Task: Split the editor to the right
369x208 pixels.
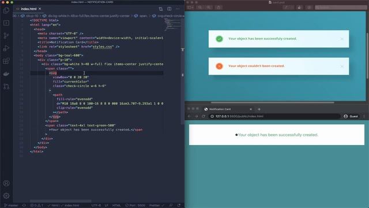Action: click(x=169, y=9)
